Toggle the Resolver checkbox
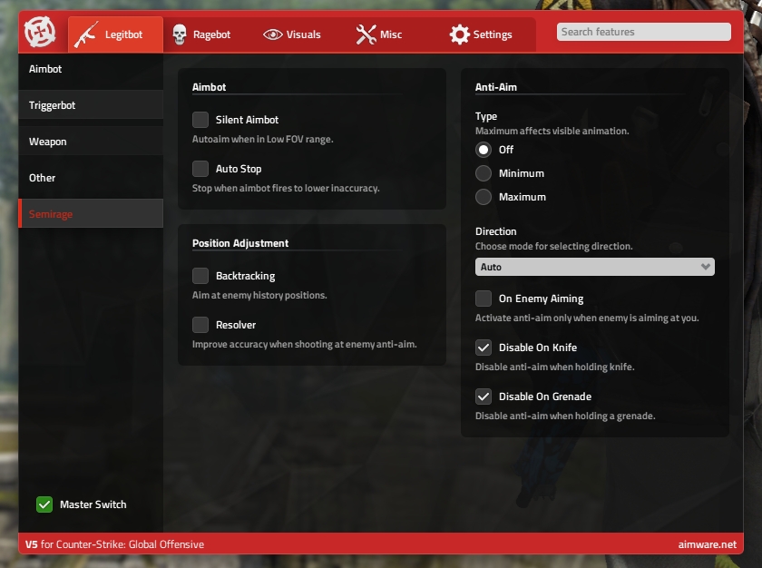The height and width of the screenshot is (568, 762). (200, 325)
